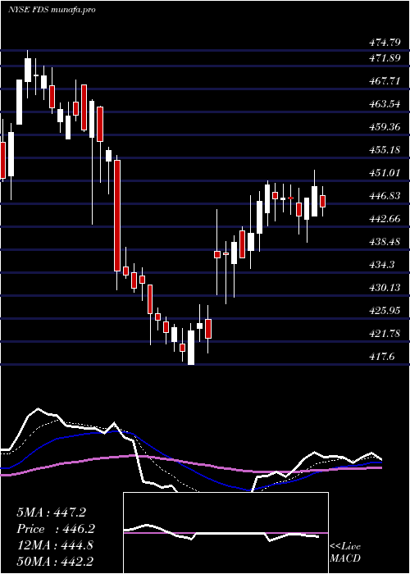Click the 471.89 price level label

[x=385, y=58]
